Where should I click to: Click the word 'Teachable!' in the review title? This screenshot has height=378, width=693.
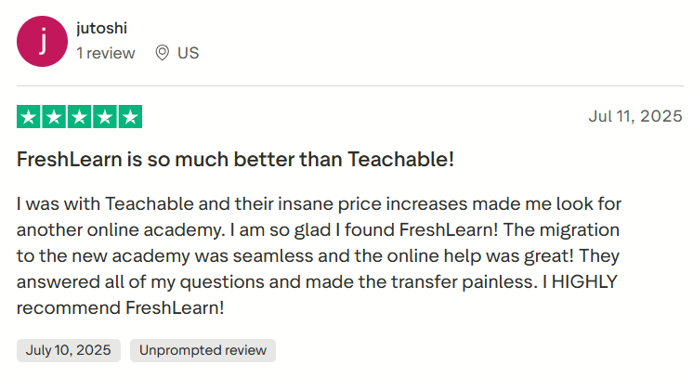400,159
